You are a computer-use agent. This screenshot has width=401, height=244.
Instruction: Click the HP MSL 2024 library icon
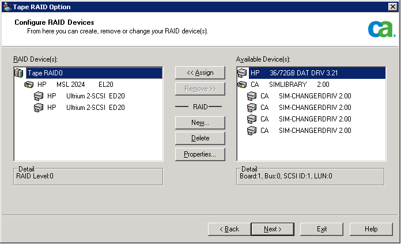29,85
